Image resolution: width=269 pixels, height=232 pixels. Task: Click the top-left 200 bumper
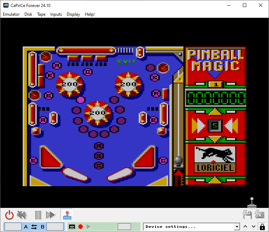pos(70,84)
